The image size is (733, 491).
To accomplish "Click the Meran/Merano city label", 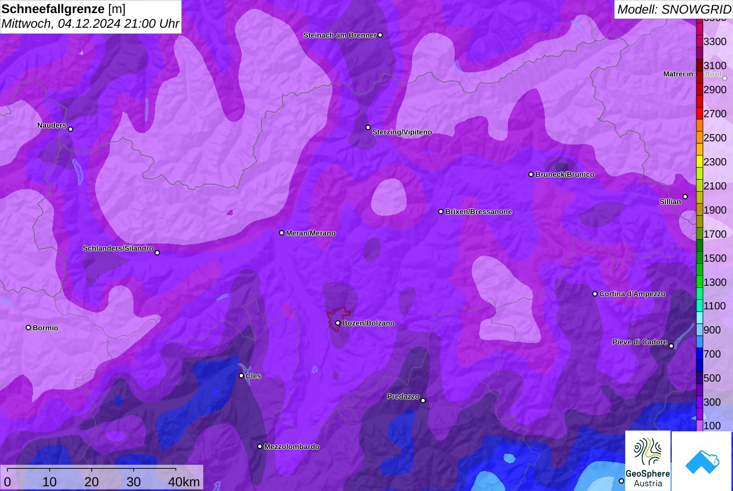I will tap(310, 233).
